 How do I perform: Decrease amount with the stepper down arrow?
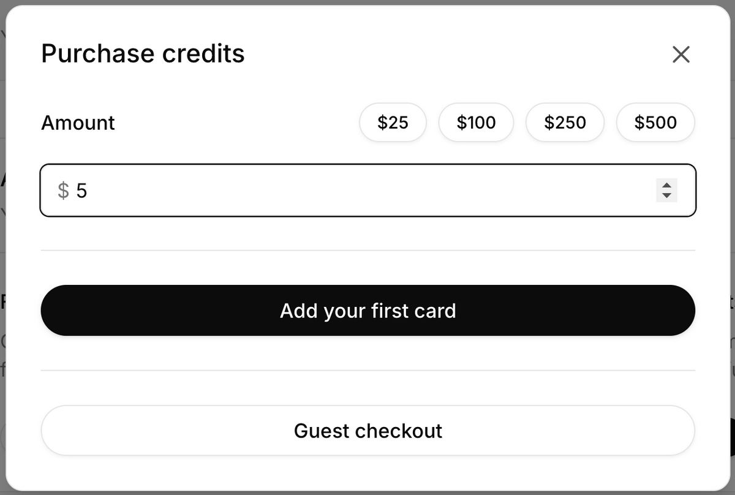[x=666, y=196]
